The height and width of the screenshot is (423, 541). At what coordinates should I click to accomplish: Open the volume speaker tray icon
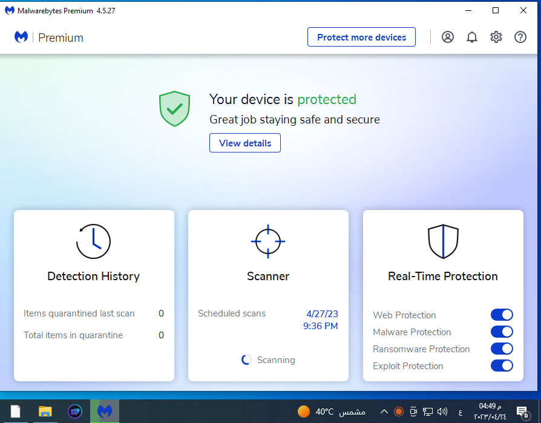(x=442, y=412)
